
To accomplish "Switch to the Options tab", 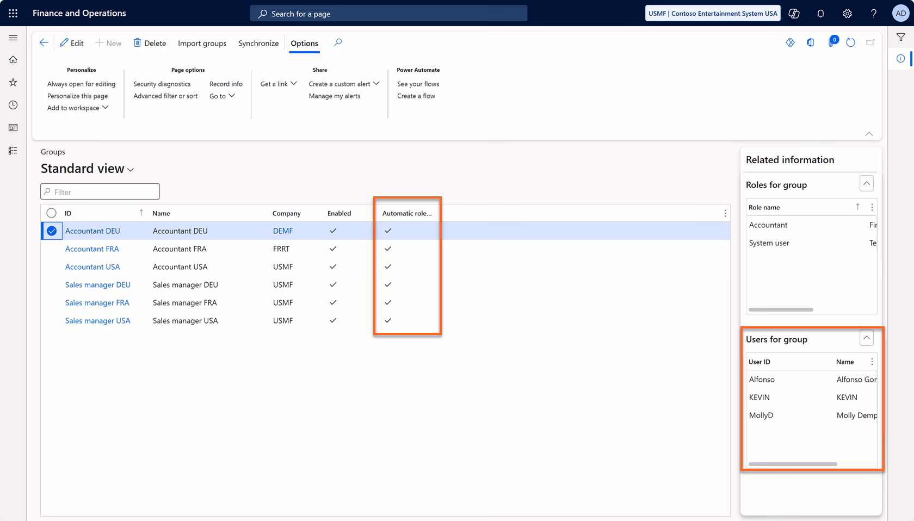I will click(x=304, y=43).
